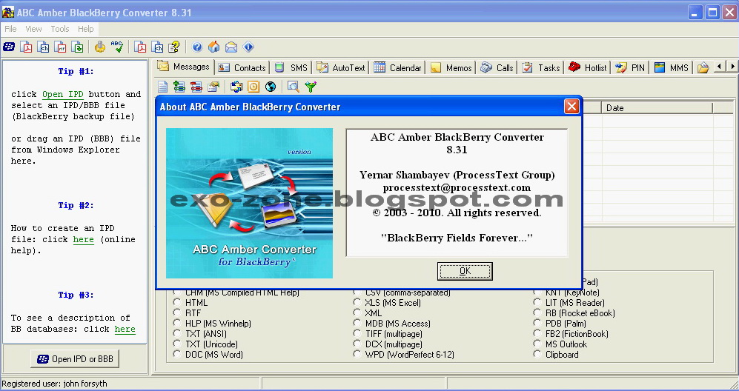Click the Date column header
The height and width of the screenshot is (391, 739).
[657, 108]
